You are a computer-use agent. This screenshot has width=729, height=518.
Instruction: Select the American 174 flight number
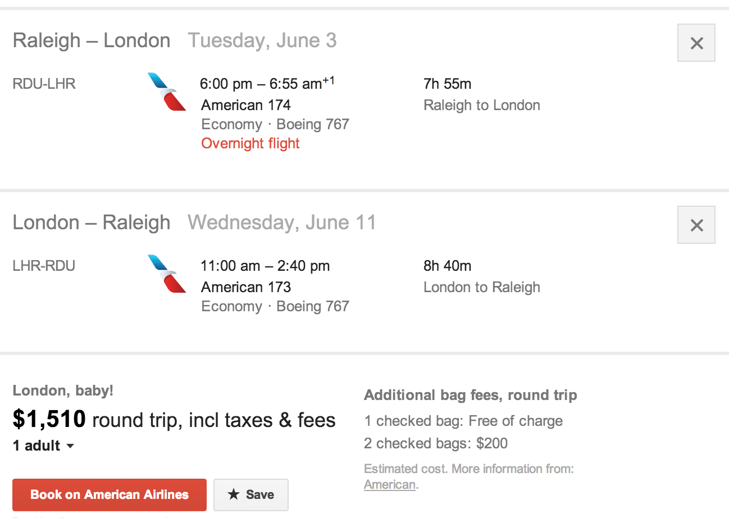(x=246, y=105)
